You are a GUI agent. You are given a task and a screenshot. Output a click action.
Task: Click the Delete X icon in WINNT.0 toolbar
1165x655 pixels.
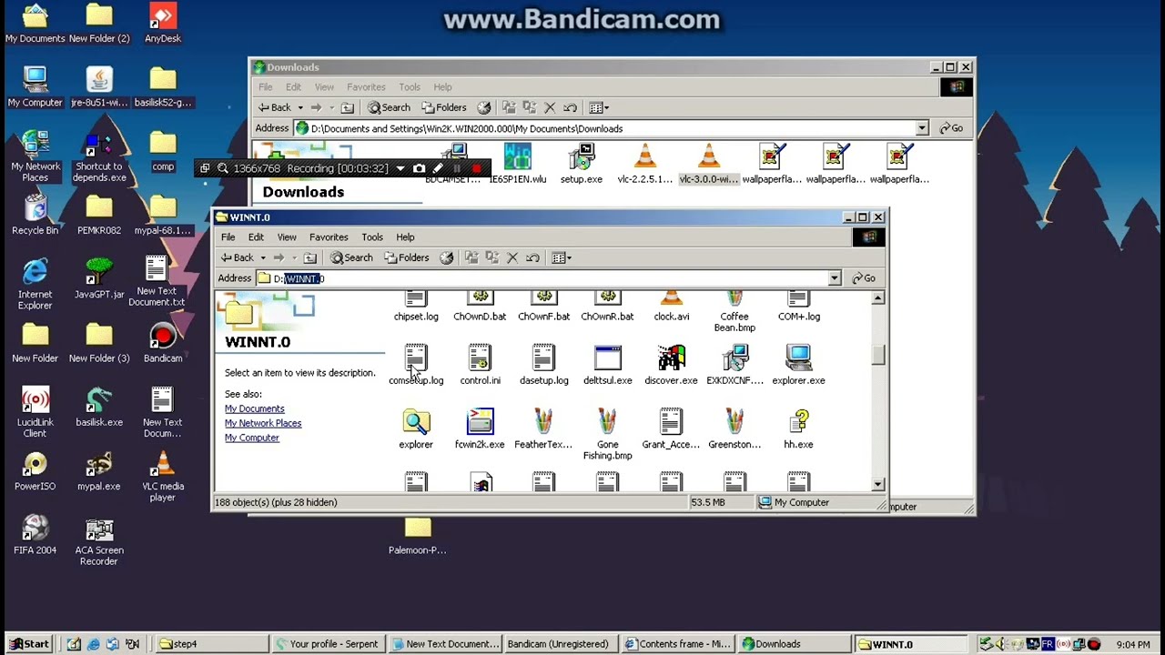click(x=512, y=257)
